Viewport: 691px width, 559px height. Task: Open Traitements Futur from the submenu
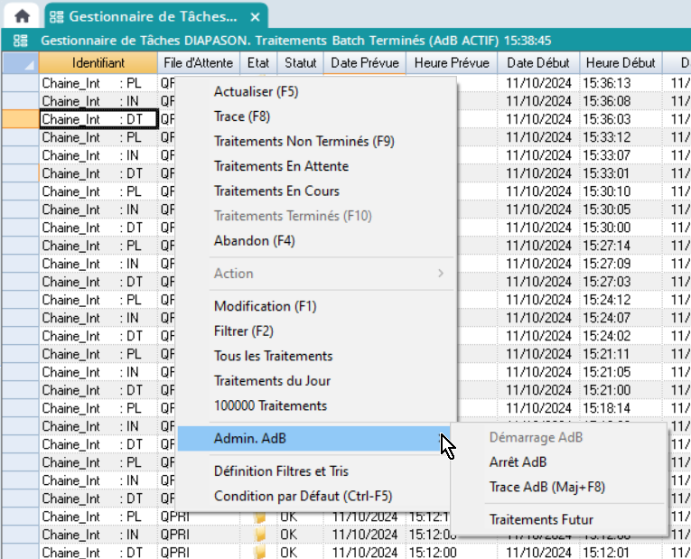click(x=541, y=519)
